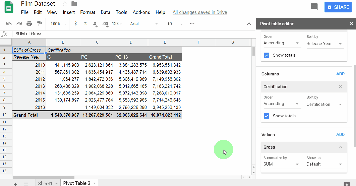Star the Film Dataset document
The image size is (356, 186).
pyautogui.click(x=65, y=4)
